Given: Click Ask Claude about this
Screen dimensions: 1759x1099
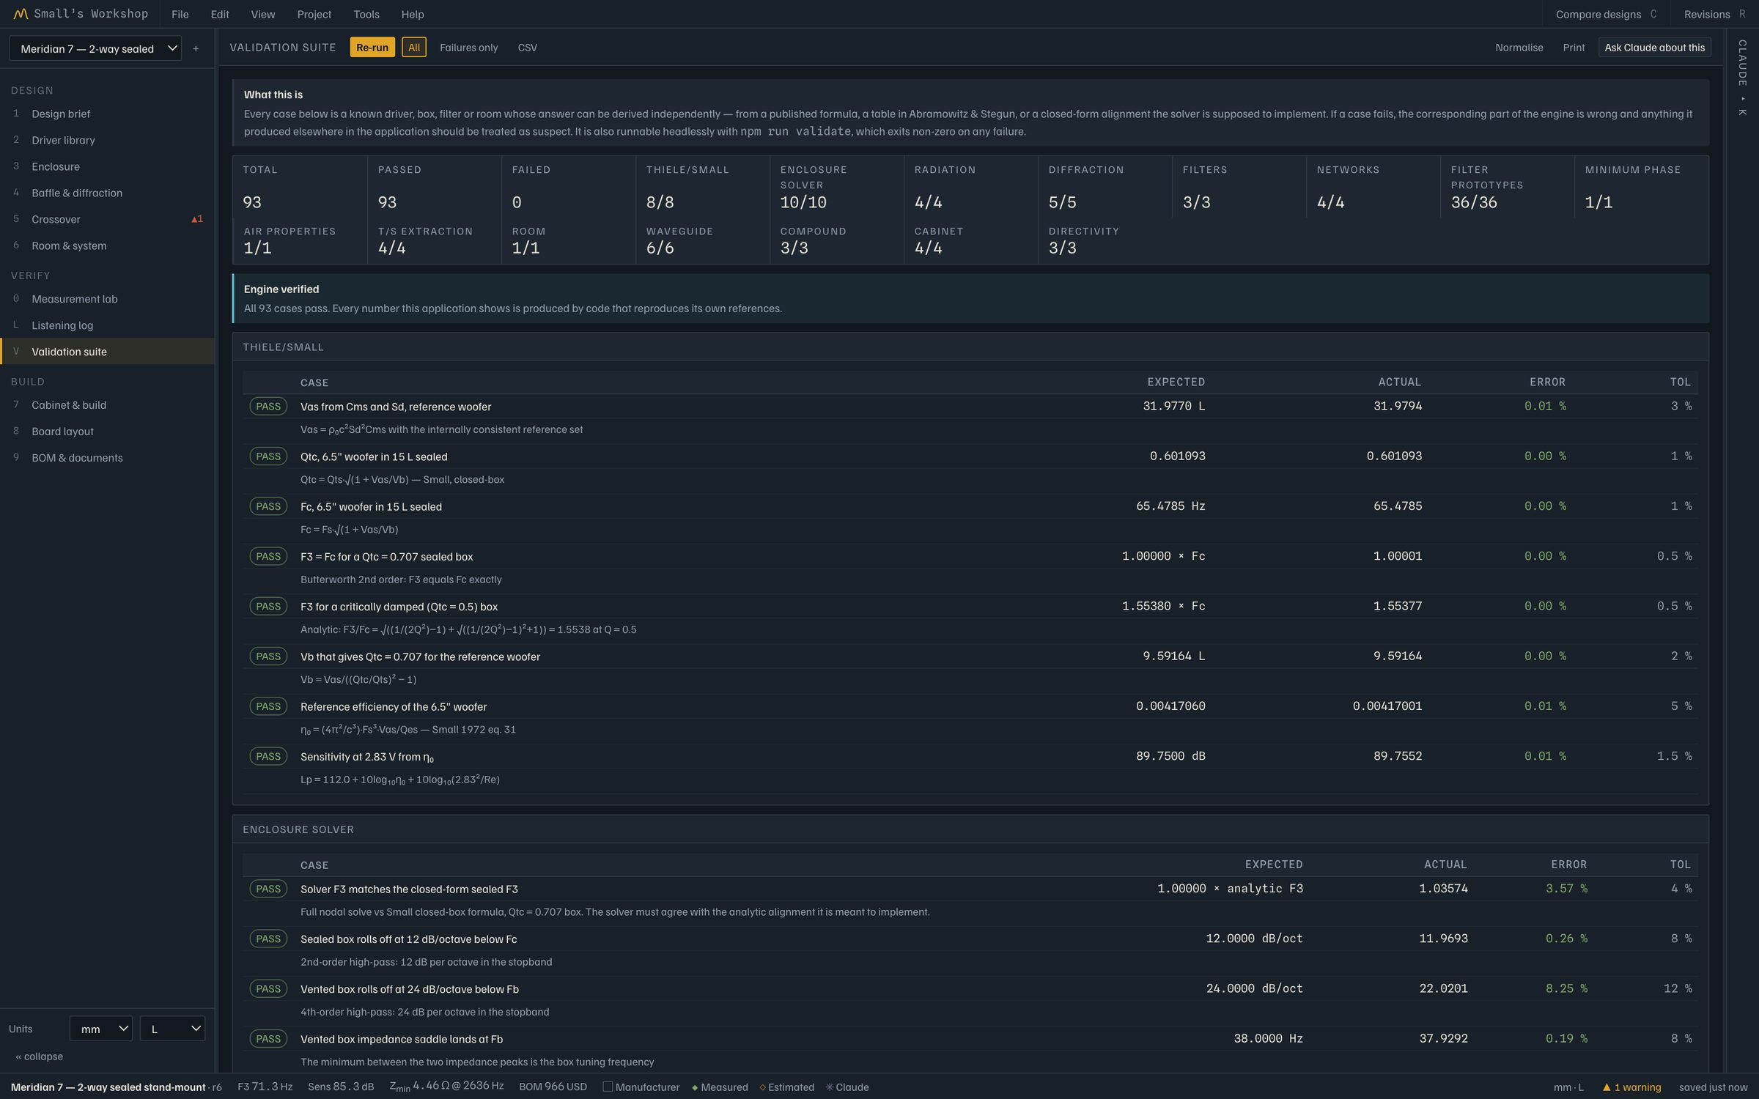Looking at the screenshot, I should [x=1654, y=48].
